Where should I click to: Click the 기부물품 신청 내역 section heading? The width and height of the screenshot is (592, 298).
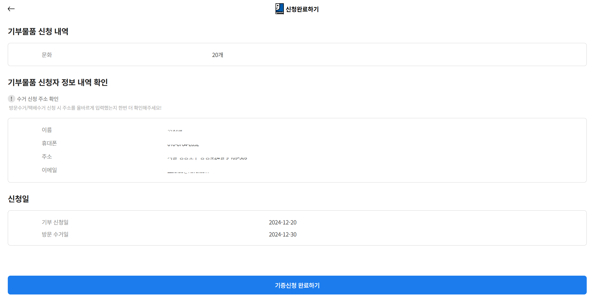38,32
